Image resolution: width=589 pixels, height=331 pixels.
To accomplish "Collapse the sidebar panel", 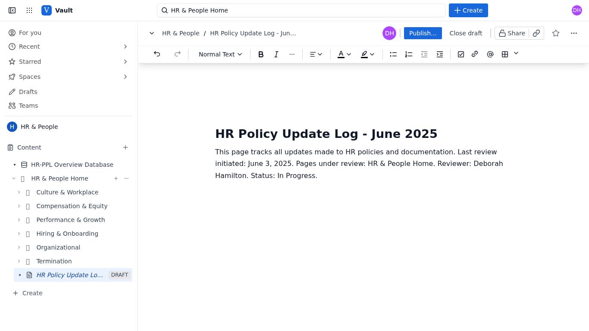I will point(12,10).
